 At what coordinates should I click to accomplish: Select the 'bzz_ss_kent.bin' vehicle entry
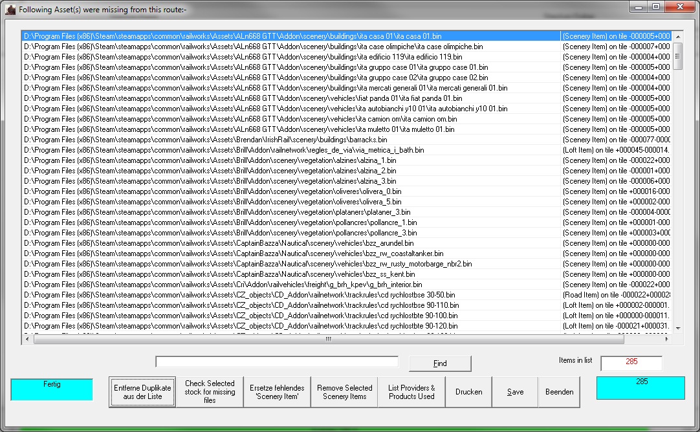click(259, 274)
